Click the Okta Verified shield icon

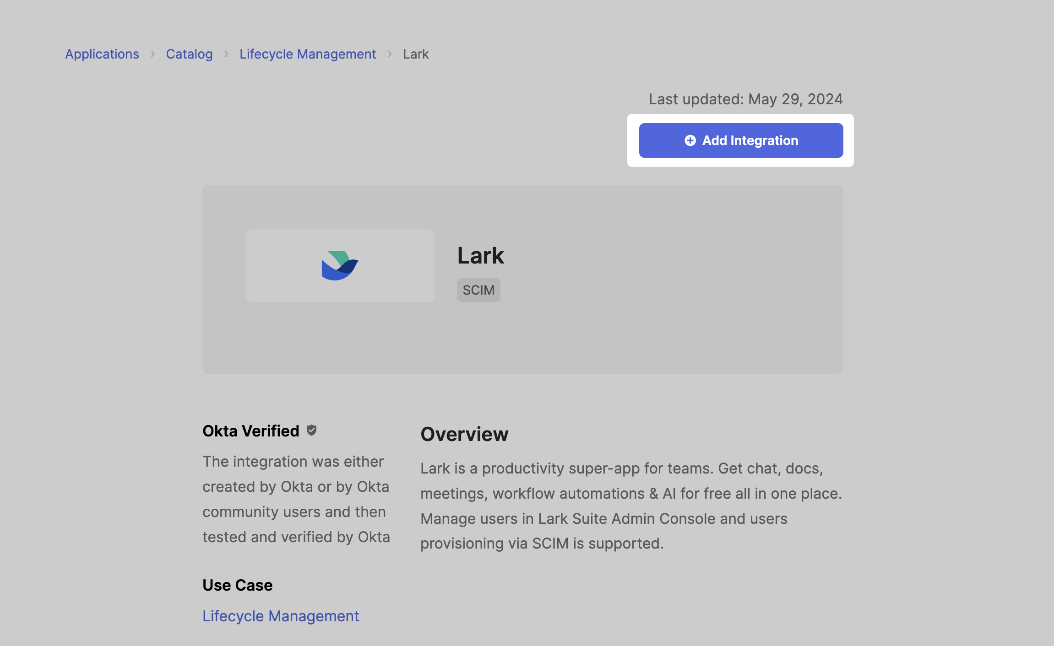pyautogui.click(x=312, y=430)
